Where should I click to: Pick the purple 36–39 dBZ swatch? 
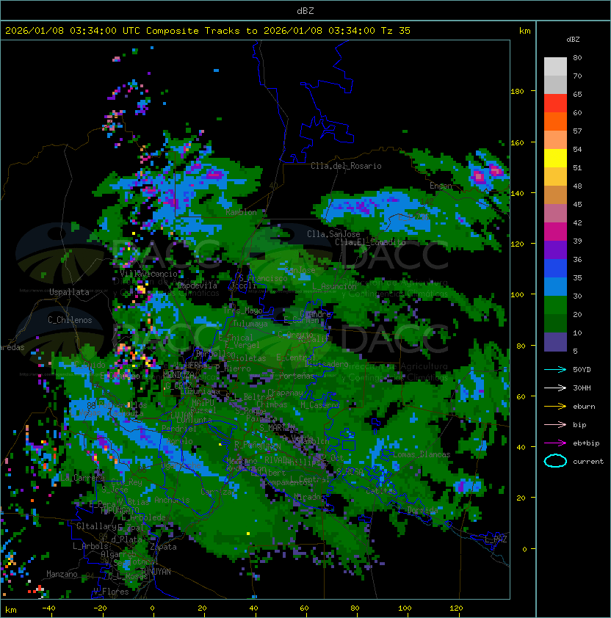coord(555,250)
